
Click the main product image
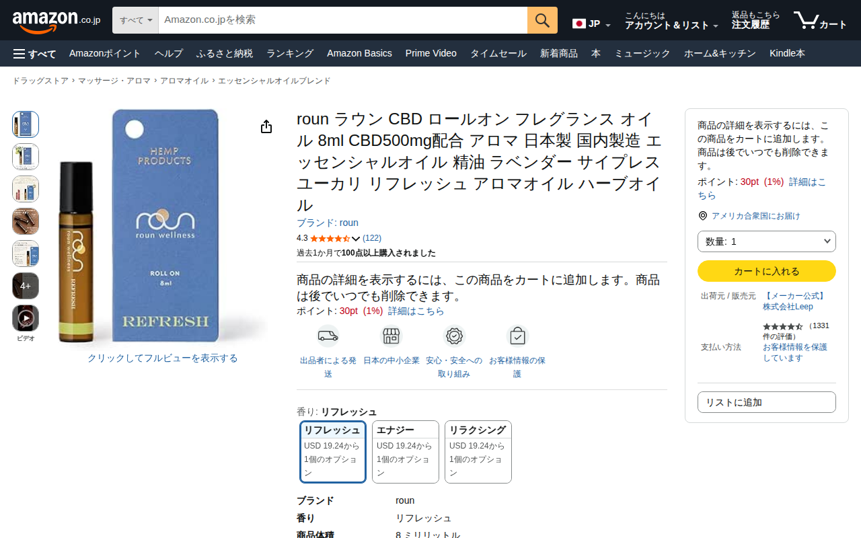click(x=162, y=227)
